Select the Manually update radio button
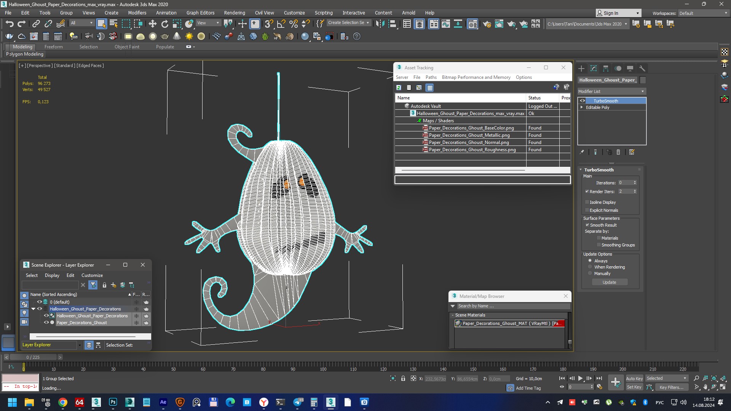 pyautogui.click(x=590, y=273)
